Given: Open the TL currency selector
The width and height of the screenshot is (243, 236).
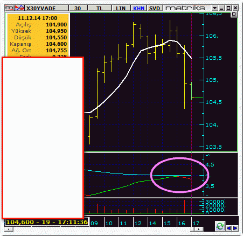Looking at the screenshot, I should pos(100,8).
